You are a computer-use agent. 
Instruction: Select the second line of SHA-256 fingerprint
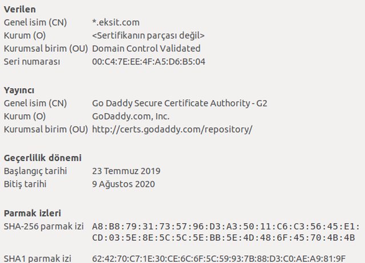(x=224, y=238)
